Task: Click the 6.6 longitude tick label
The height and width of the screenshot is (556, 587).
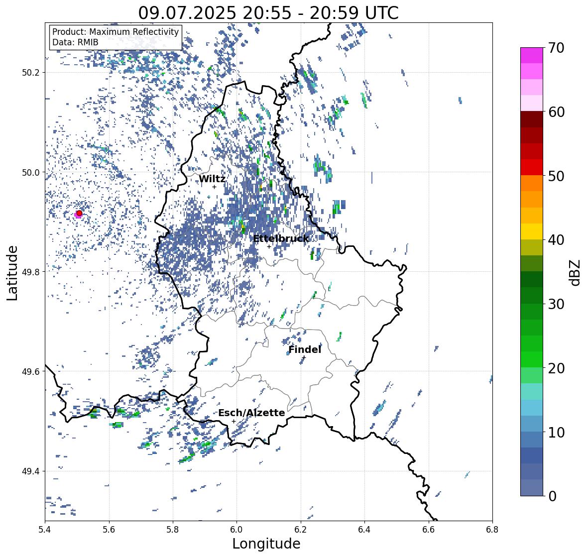Action: pyautogui.click(x=429, y=529)
